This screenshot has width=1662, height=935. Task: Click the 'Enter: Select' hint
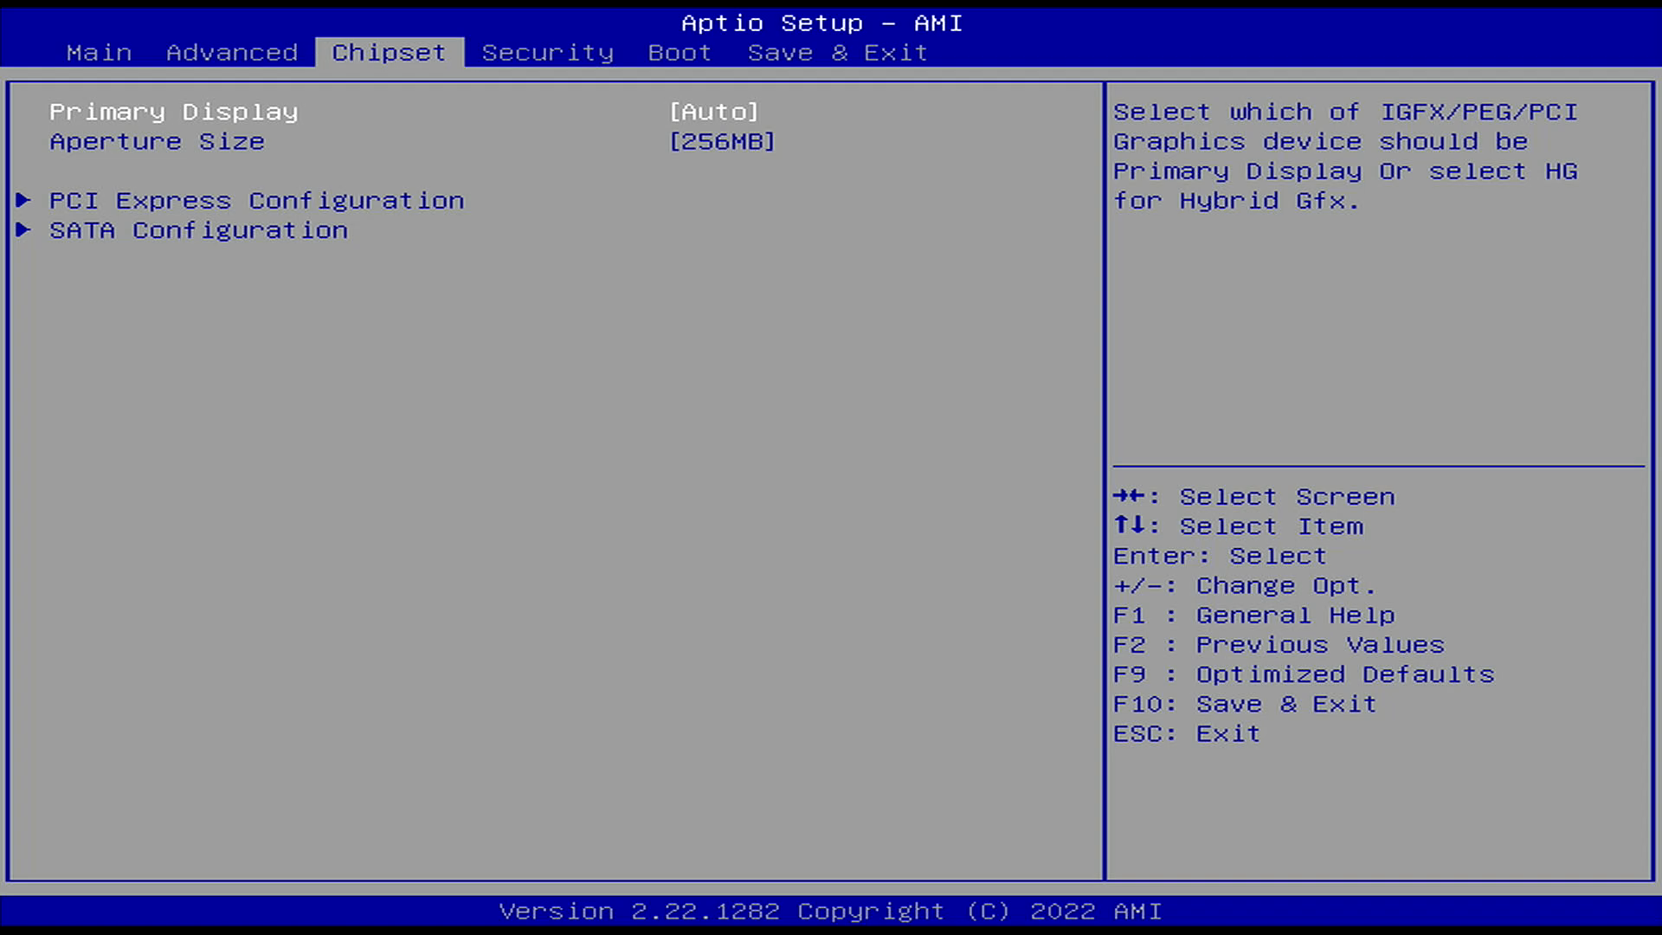pos(1220,556)
